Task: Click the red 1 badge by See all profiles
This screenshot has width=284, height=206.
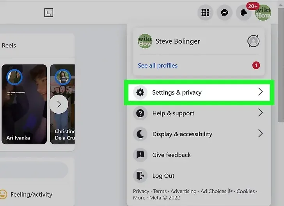Action: [256, 65]
